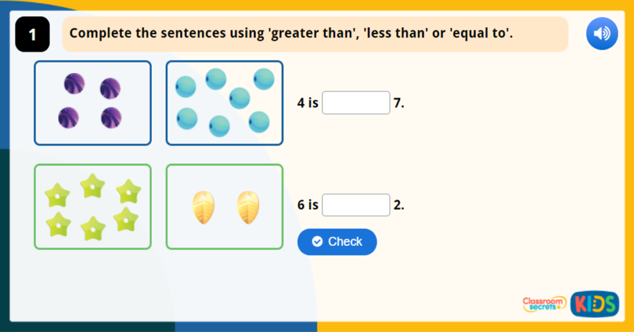Click the right yellow shell bead

click(248, 207)
